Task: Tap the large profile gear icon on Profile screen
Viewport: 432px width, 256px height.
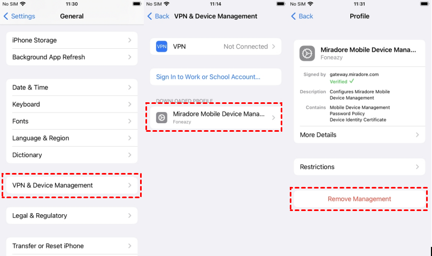Action: point(307,53)
